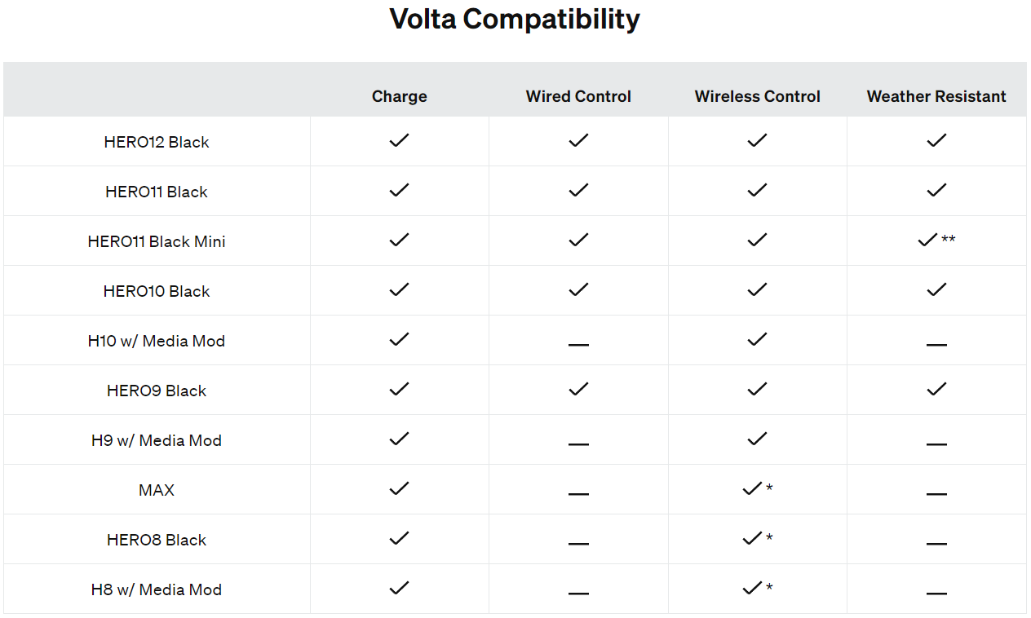Click the HERO12 Black Charge checkmark

point(399,140)
